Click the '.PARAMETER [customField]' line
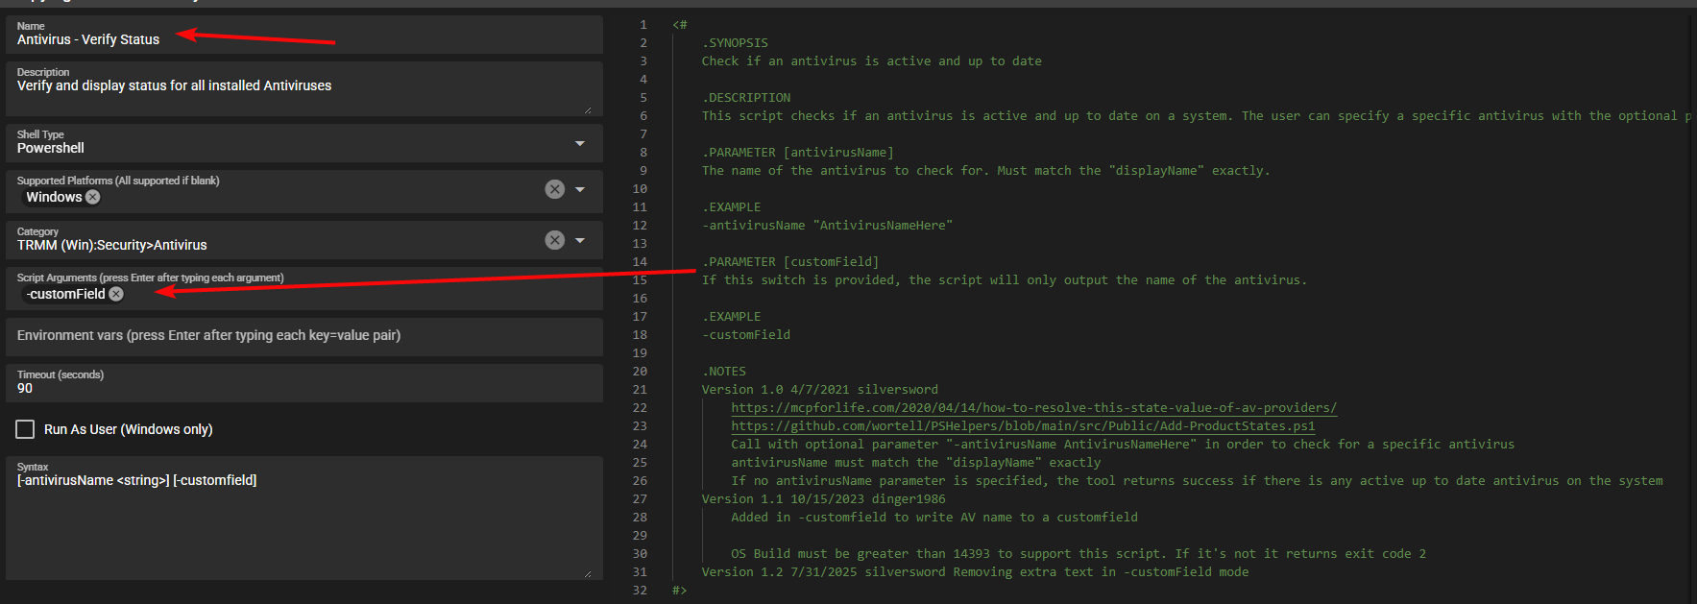Screen dimensions: 1697x604 tap(789, 261)
